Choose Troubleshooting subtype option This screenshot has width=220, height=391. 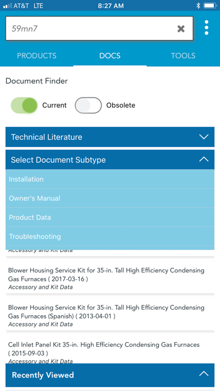pos(110,237)
